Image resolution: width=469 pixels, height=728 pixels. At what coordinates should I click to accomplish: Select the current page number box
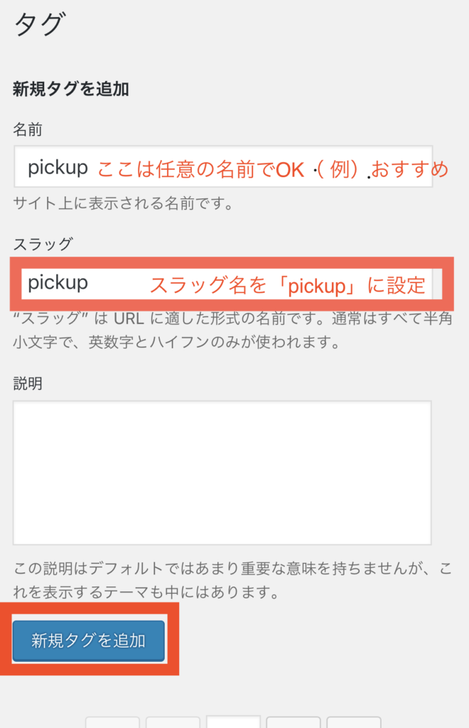pos(233,722)
